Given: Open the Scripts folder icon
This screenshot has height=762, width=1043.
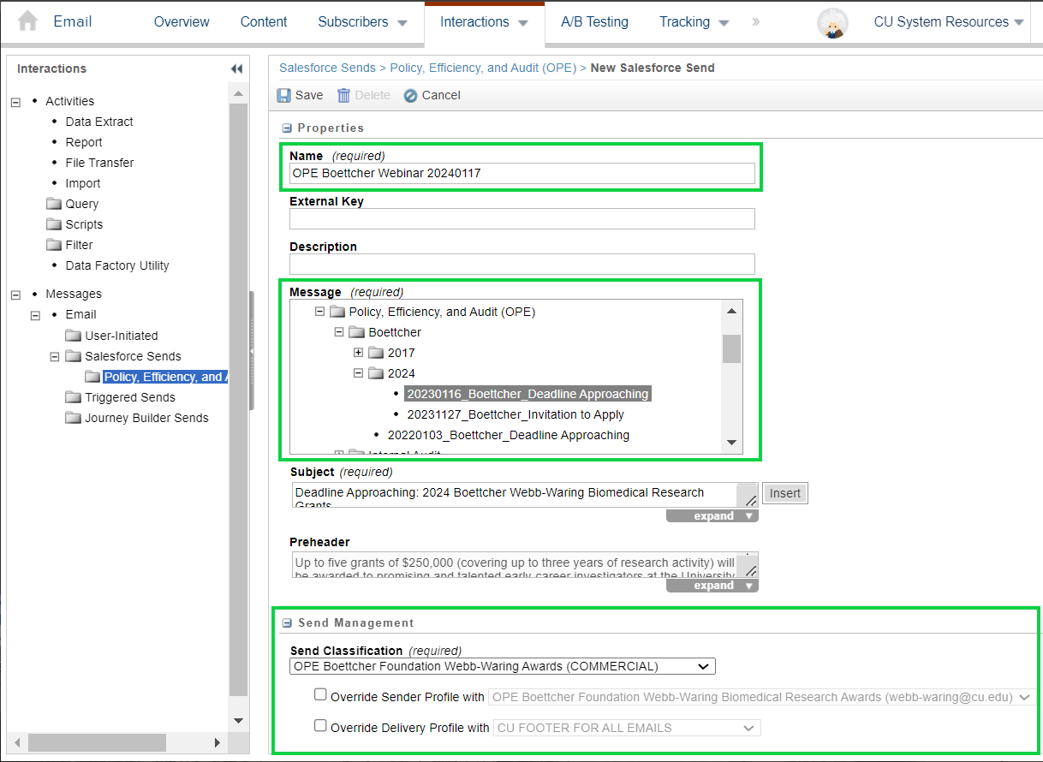Looking at the screenshot, I should click(x=53, y=224).
